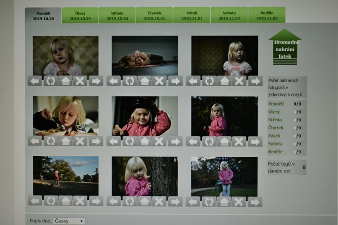Screen dimensions: 338x225
Task: Delete the pink jacket dark forest photo
Action: pyautogui.click(x=239, y=141)
